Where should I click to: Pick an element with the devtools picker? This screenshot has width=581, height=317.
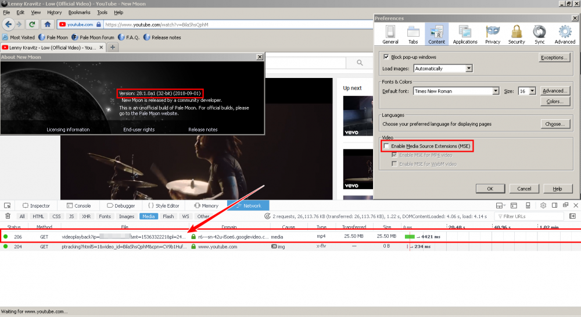coord(8,206)
